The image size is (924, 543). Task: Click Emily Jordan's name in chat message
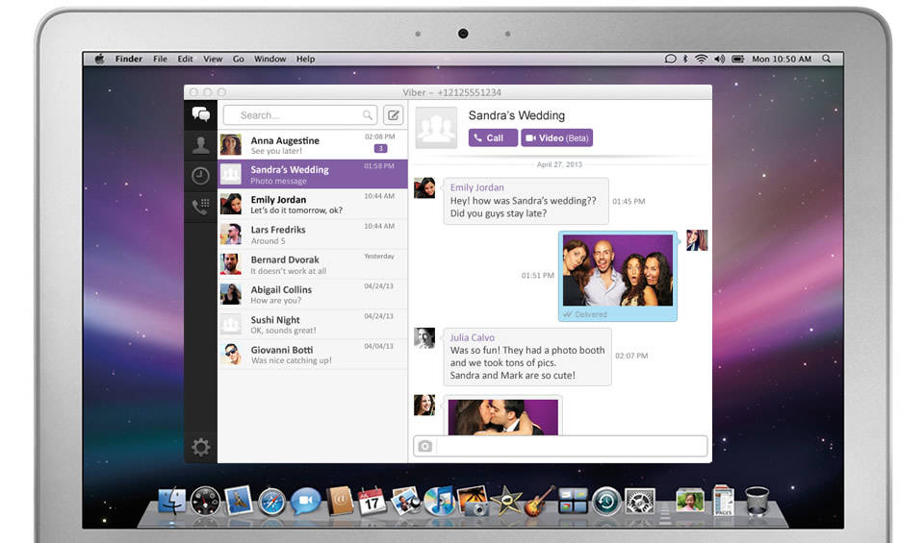[476, 187]
